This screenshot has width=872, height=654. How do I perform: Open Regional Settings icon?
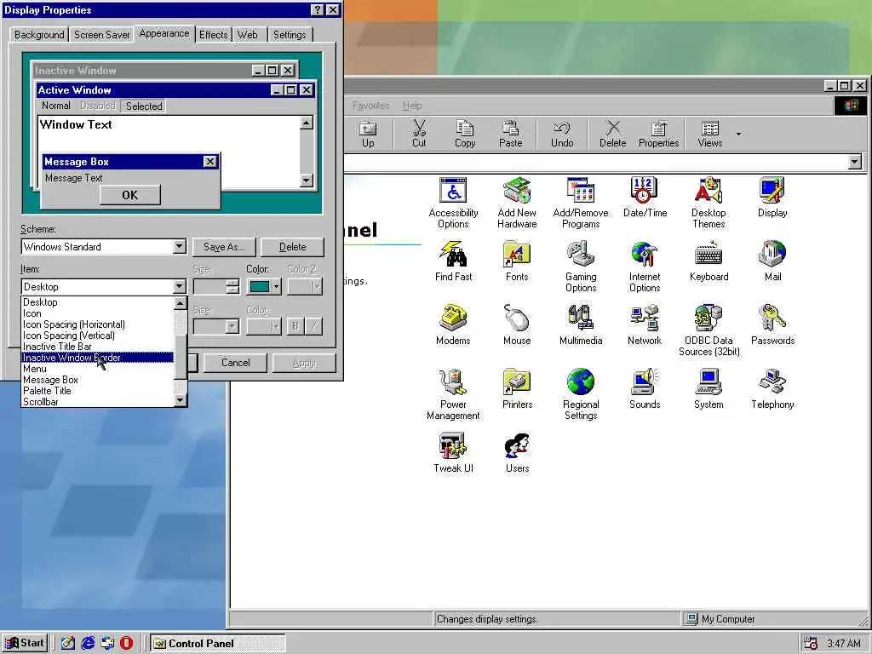tap(581, 395)
